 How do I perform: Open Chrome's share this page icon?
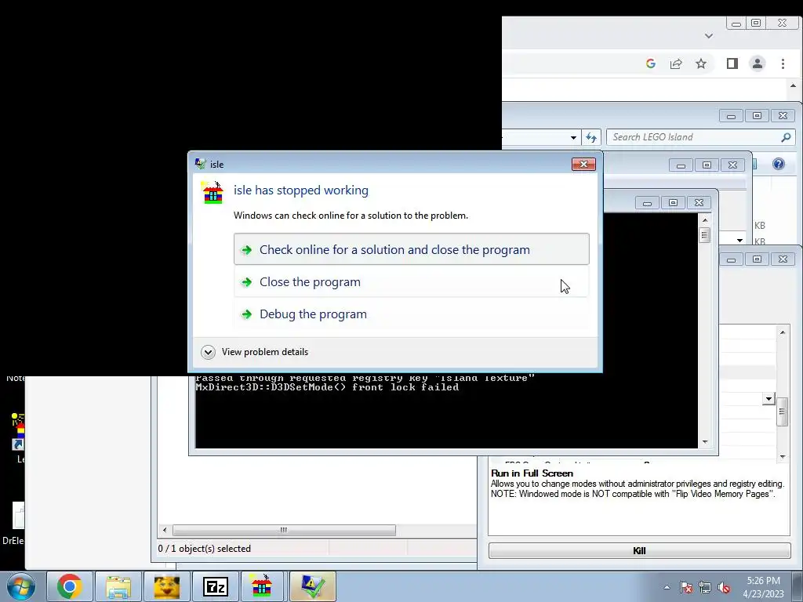676,63
